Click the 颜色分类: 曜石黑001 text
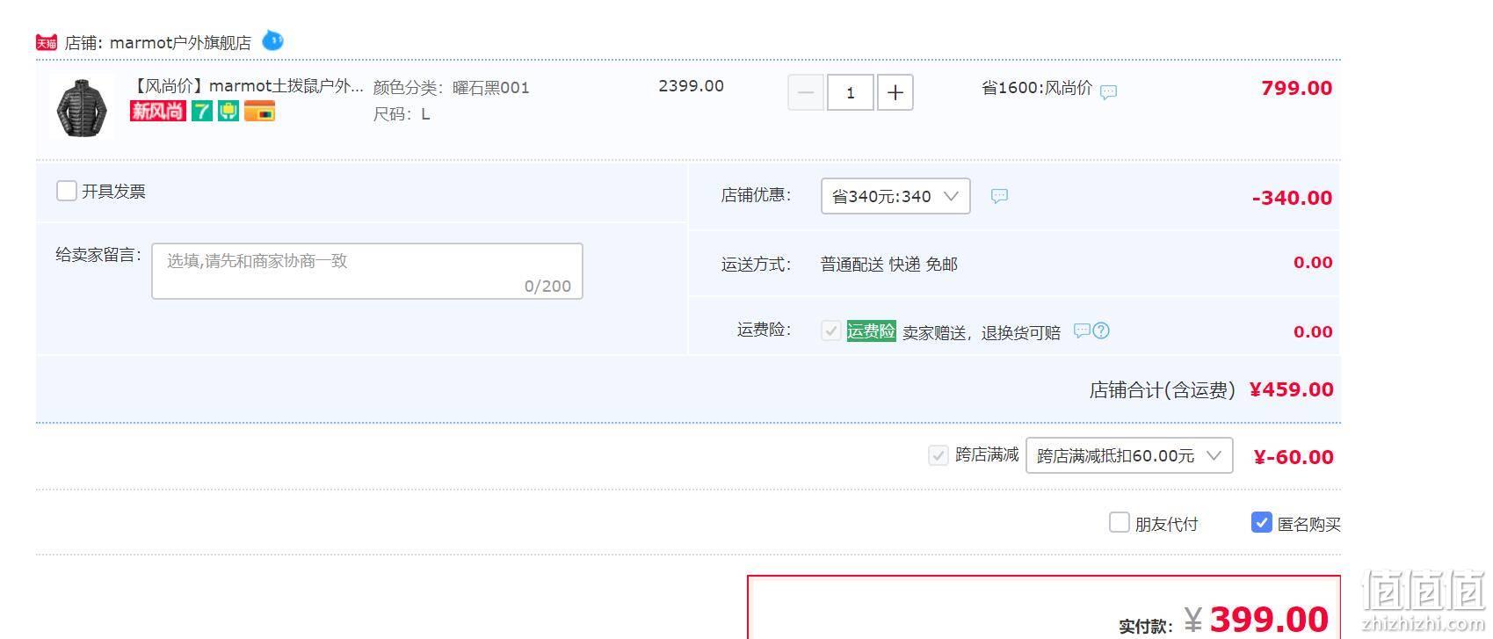 pos(451,88)
